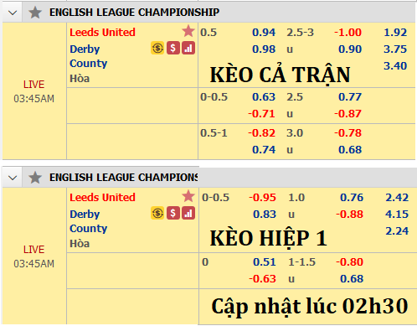This screenshot has height=326, width=417.
Task: Select the first half handicap odds -0.95
Action: [262, 198]
